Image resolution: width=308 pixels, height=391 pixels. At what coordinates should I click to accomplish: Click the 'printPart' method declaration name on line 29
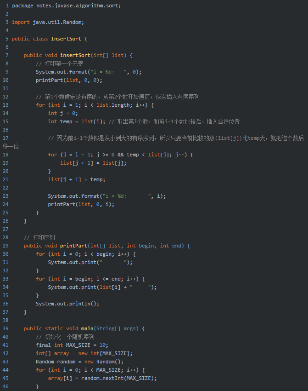pos(73,246)
